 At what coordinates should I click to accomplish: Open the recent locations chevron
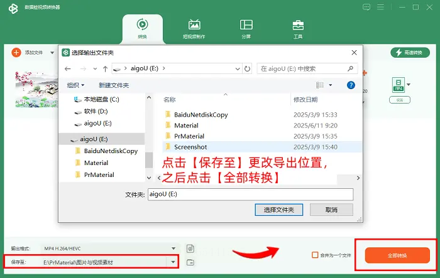(x=95, y=68)
